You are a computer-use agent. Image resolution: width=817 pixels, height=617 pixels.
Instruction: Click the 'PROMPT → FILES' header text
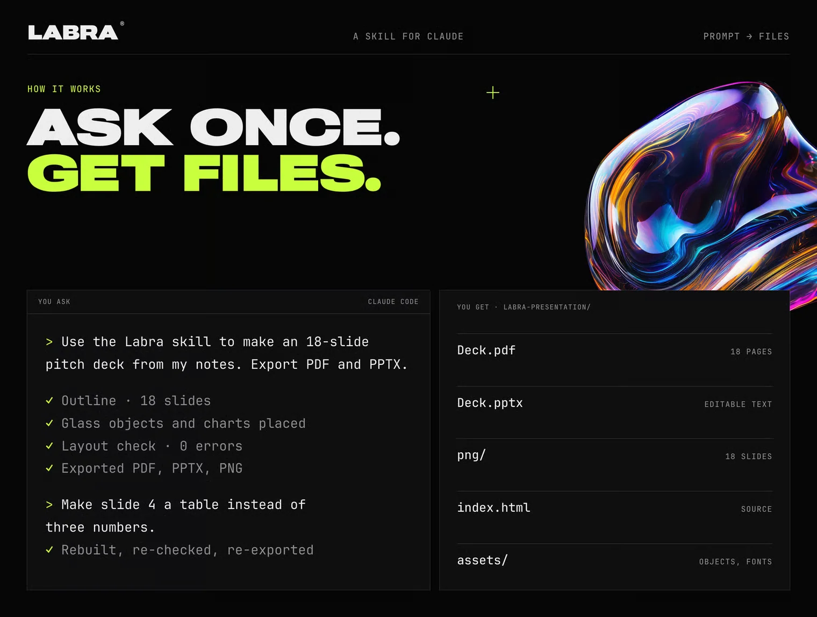[x=746, y=37]
